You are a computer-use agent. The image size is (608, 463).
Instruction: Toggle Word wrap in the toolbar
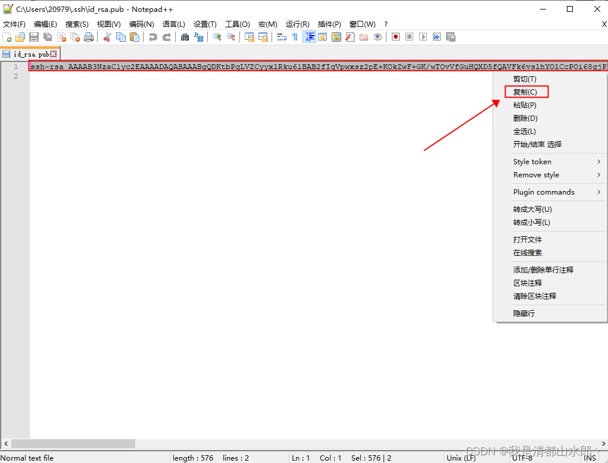(282, 37)
